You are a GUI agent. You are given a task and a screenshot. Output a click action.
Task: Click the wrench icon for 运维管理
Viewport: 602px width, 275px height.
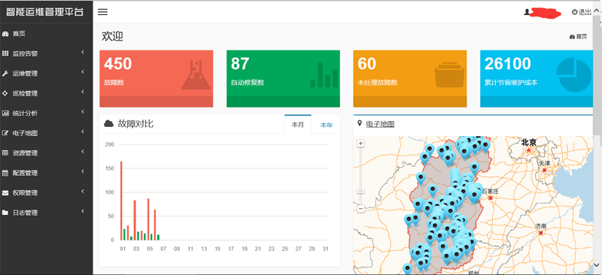pos(5,73)
